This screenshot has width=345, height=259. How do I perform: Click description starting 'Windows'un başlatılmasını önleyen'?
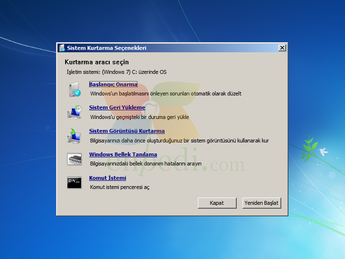tap(166, 94)
